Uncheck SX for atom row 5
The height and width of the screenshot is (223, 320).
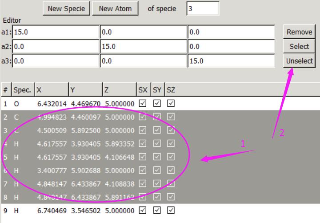142,157
